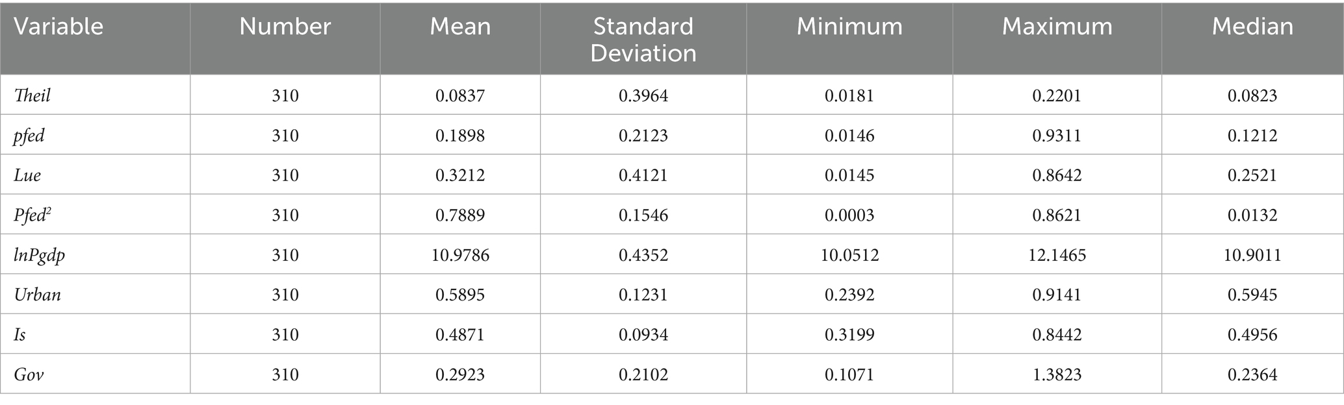Click the standard deviation value 0.3964
This screenshot has height=405, width=1344.
[x=643, y=96]
